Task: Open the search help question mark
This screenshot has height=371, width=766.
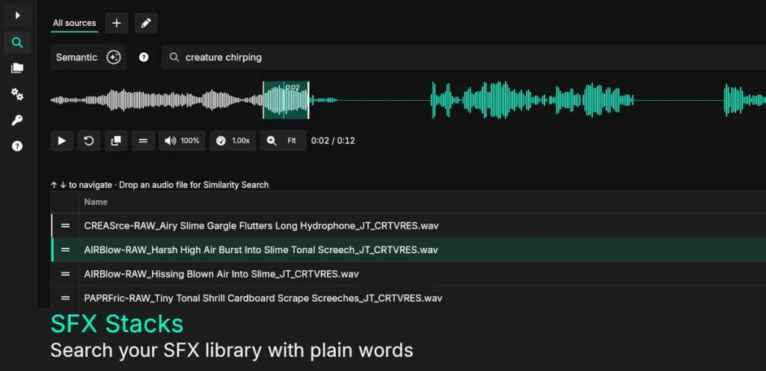Action: pos(144,57)
